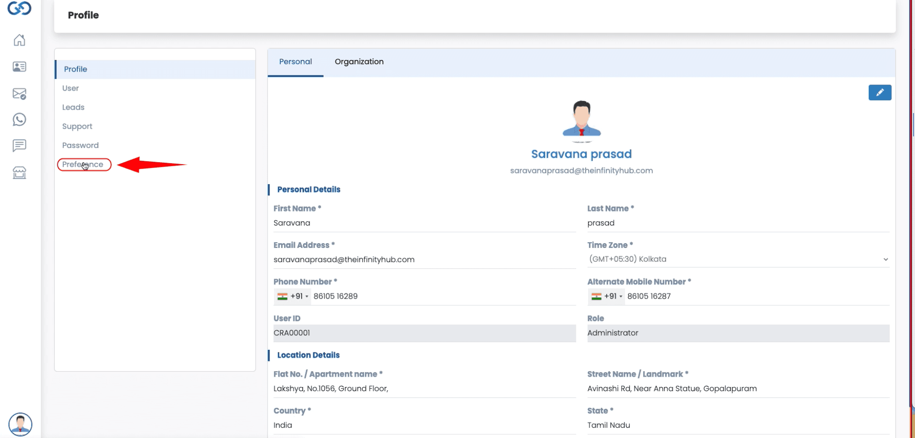Click the First Name field containing Saravana
The width and height of the screenshot is (915, 438).
click(x=424, y=223)
